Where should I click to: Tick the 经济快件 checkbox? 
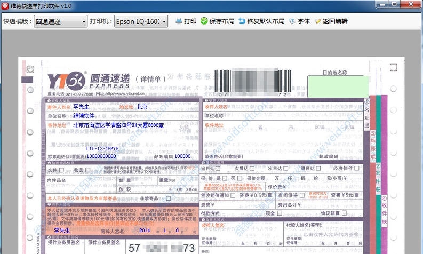pyautogui.click(x=357, y=168)
